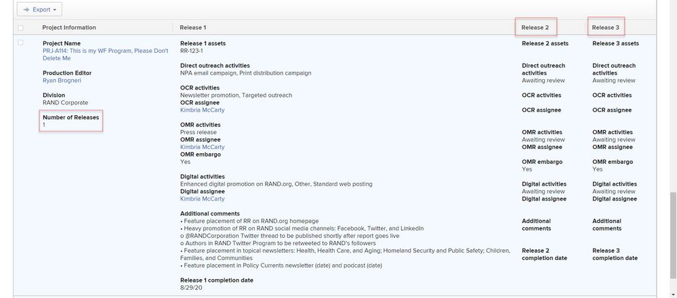Click the Export arrow icon
Image resolution: width=677 pixels, height=298 pixels.
tap(26, 9)
